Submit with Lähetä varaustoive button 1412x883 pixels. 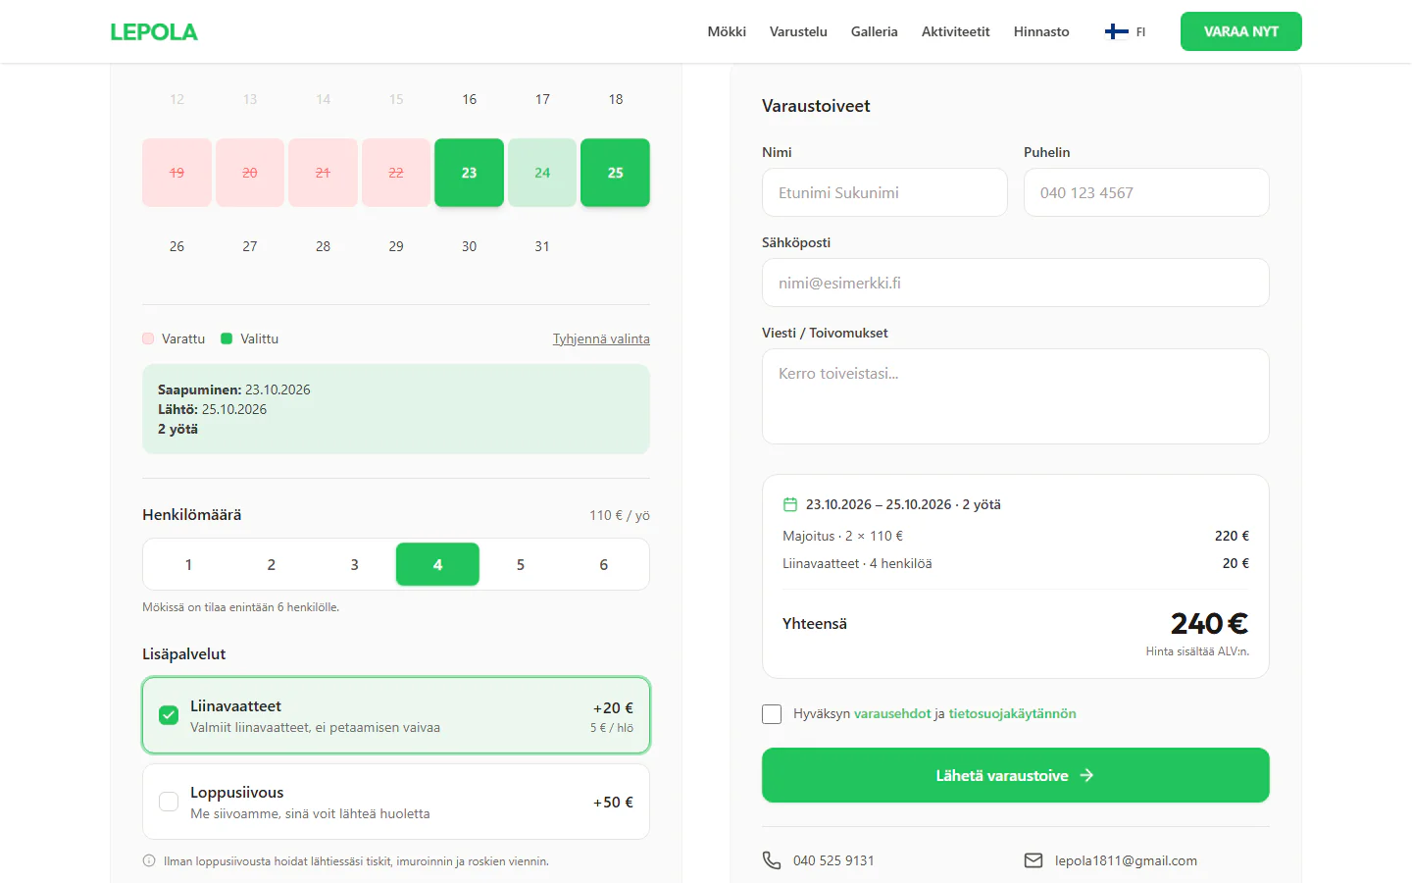(1016, 775)
